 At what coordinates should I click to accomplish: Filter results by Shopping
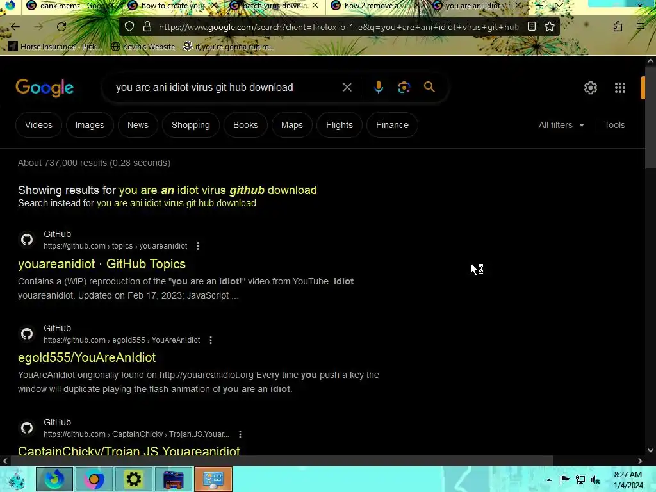tap(191, 125)
